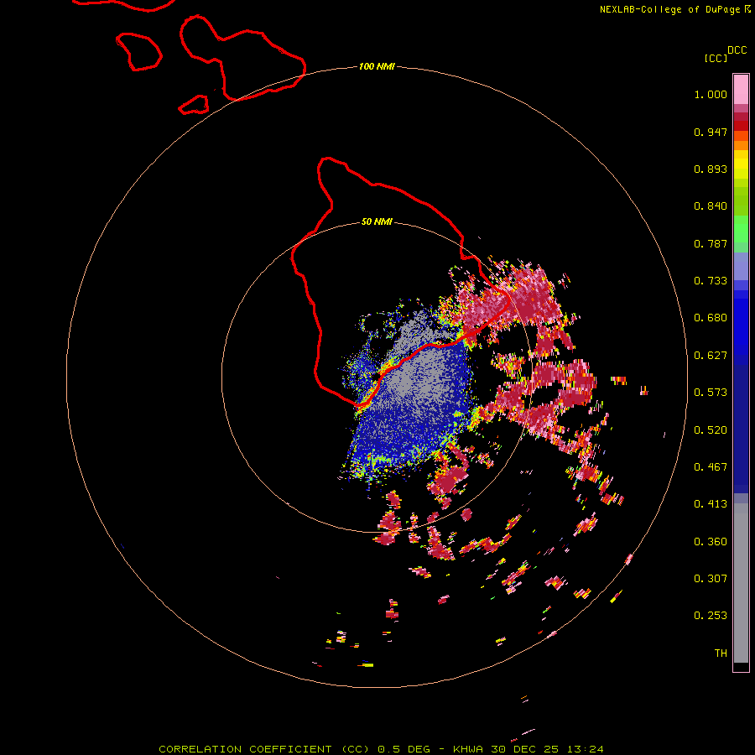755x755 pixels.
Task: Click the 0.787 color scale value
Action: click(x=711, y=243)
